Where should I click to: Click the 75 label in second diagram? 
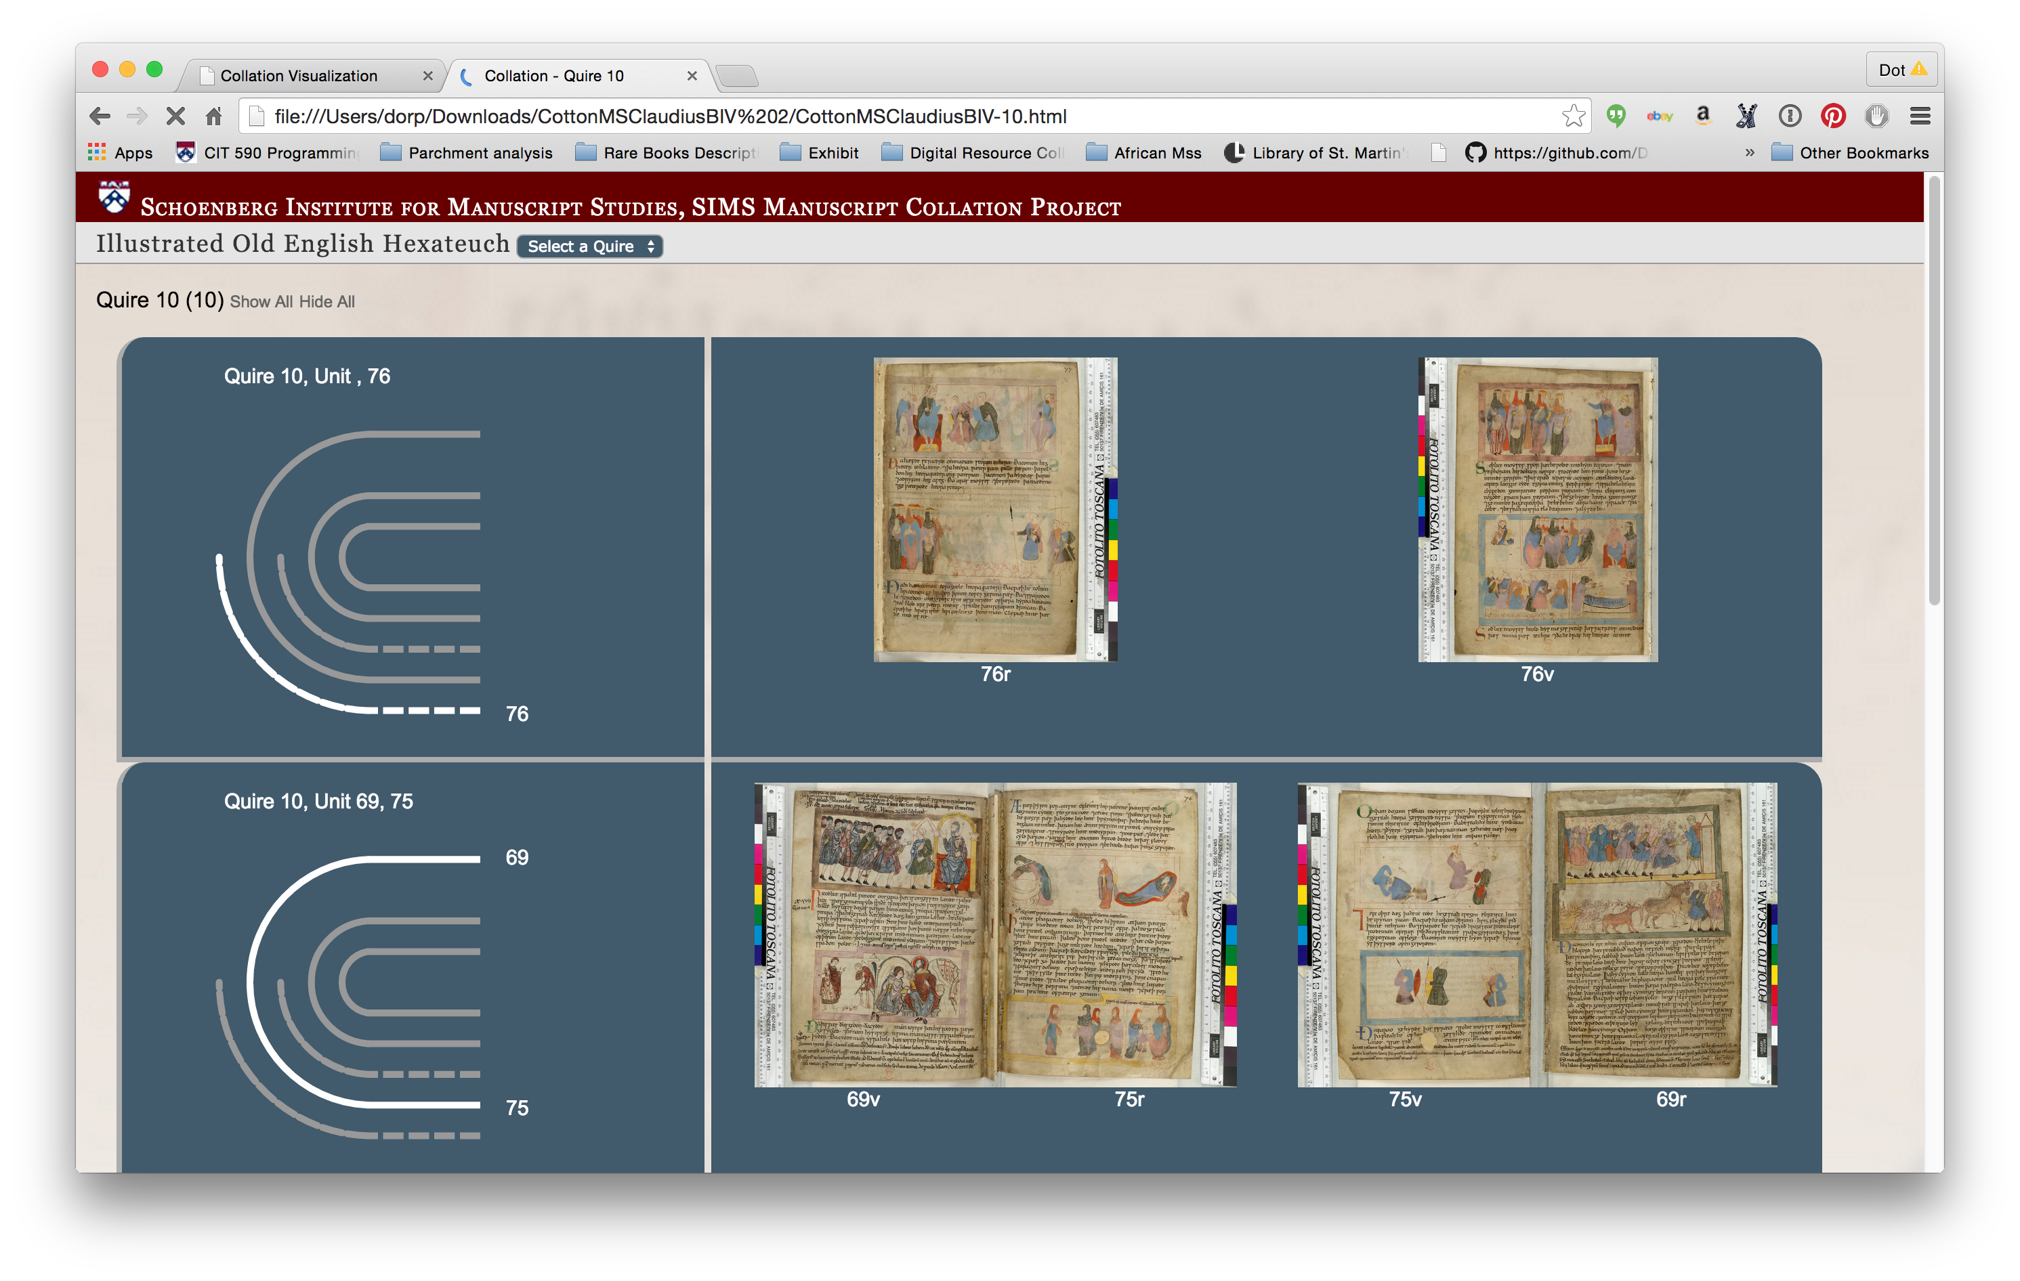tap(517, 1108)
